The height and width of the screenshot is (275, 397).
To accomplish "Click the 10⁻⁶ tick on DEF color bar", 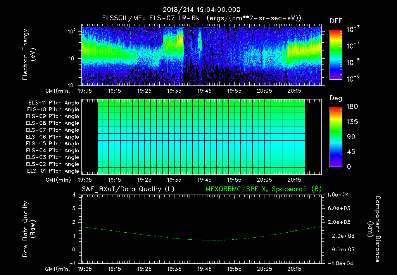I will pyautogui.click(x=353, y=78).
